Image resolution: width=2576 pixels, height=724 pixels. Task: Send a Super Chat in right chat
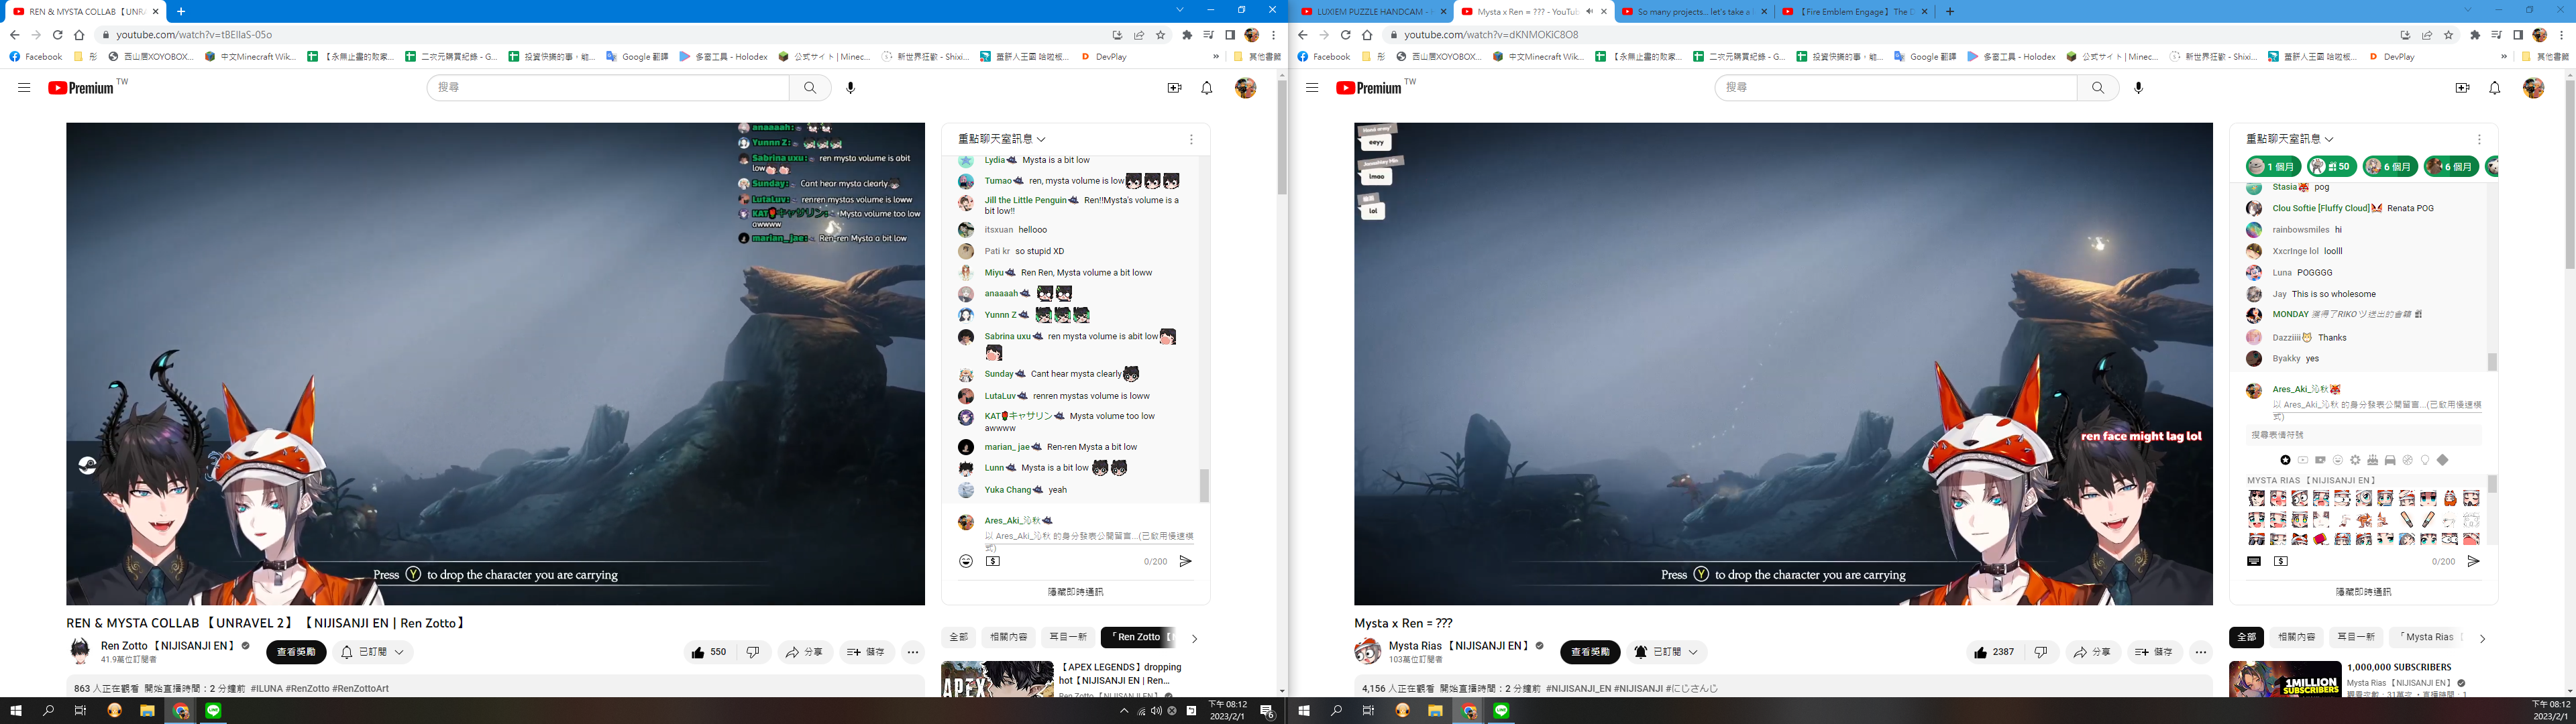point(2281,561)
